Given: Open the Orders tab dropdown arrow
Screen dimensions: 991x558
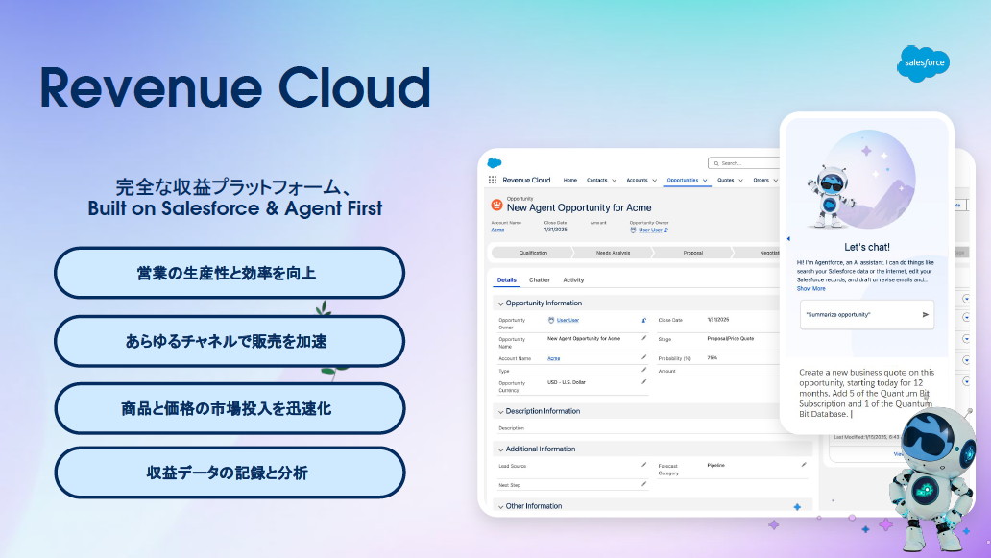Looking at the screenshot, I should (776, 181).
